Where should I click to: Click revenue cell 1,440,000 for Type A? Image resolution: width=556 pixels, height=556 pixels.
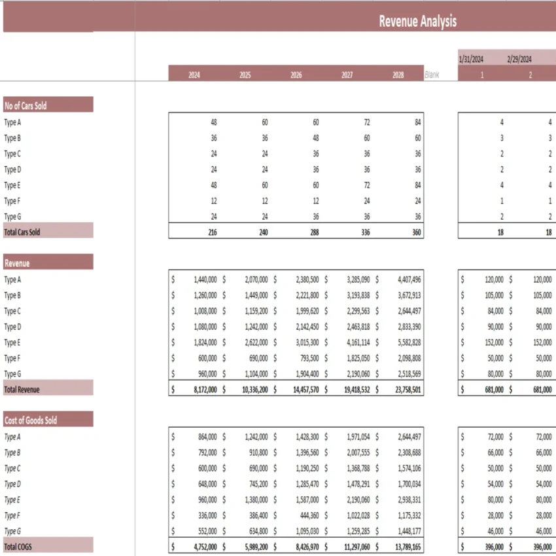(x=205, y=280)
